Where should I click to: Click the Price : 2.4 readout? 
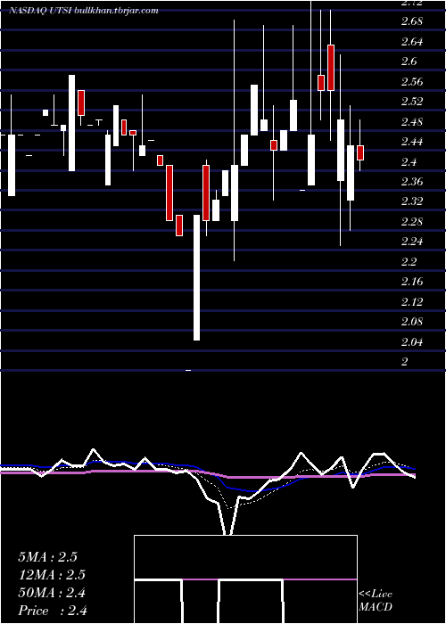(53, 611)
